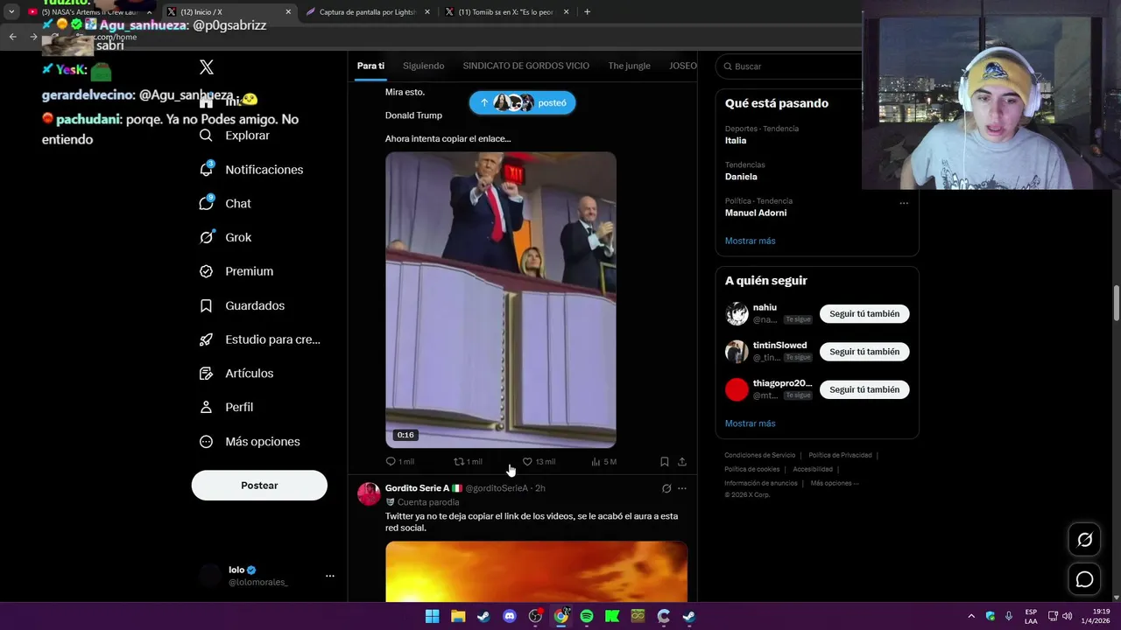Open File Explorer from the taskbar
This screenshot has width=1121, height=630.
[458, 616]
